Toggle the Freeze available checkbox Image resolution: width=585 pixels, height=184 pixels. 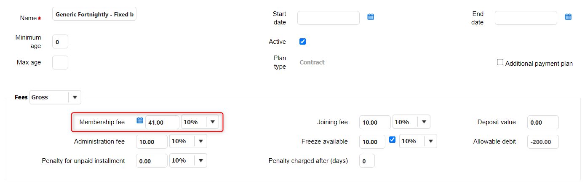pyautogui.click(x=393, y=139)
